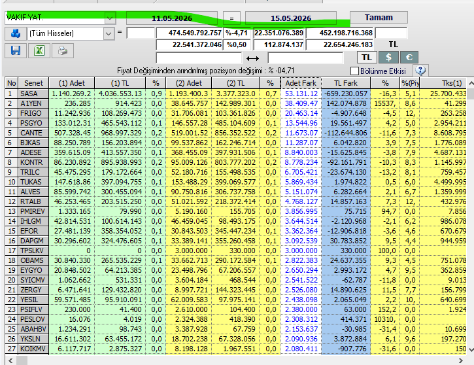Click the left search input field
The height and width of the screenshot is (365, 474).
[199, 58]
